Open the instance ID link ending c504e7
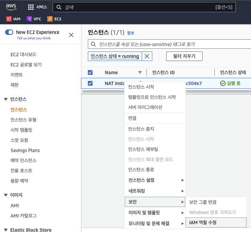 pos(194,83)
